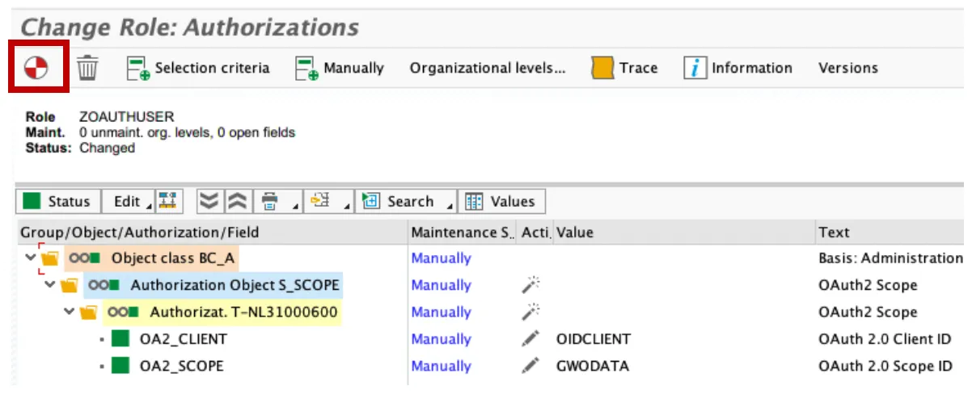This screenshot has width=972, height=394.
Task: Open the Organizational levels dialog
Action: [x=488, y=69]
